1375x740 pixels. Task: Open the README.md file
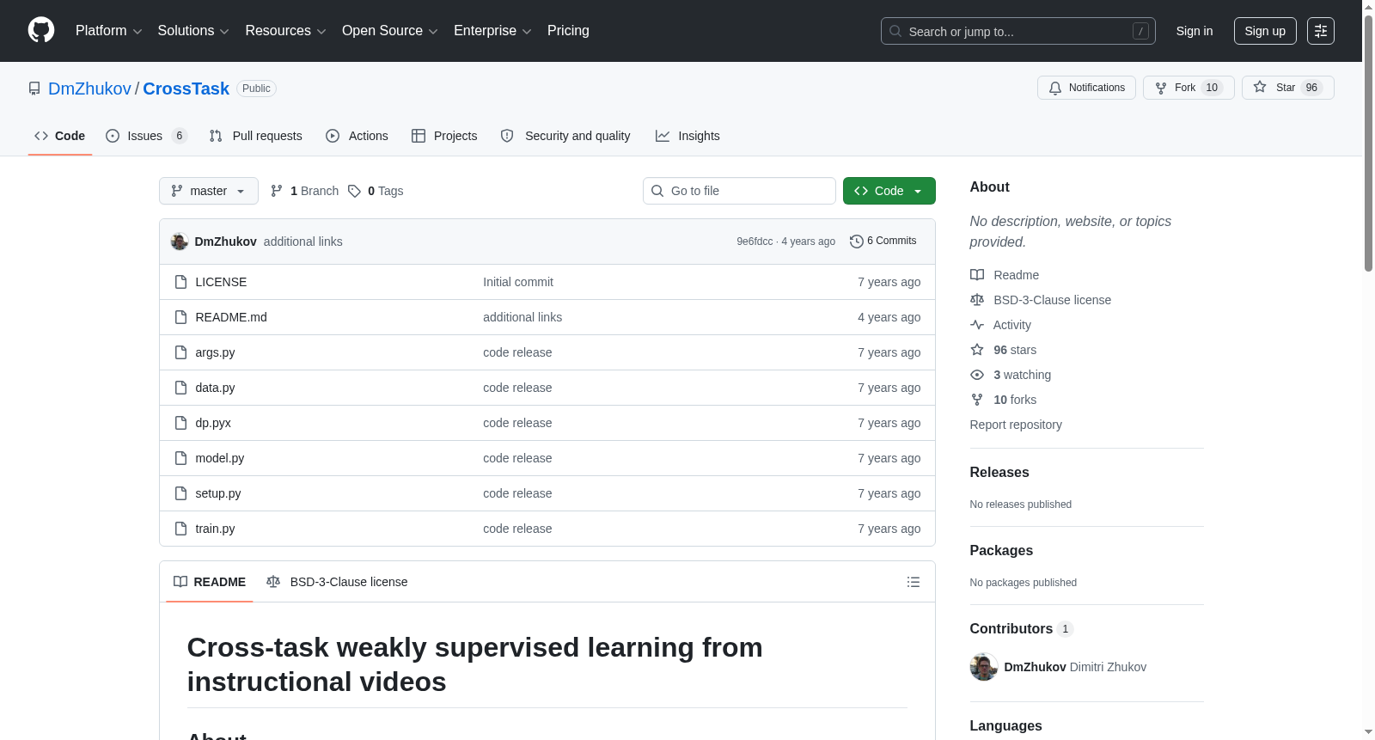pos(231,317)
